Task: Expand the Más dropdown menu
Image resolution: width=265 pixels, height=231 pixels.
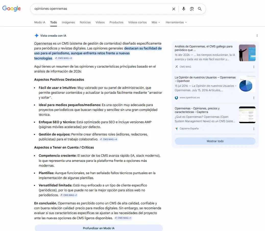Action: pos(155,22)
